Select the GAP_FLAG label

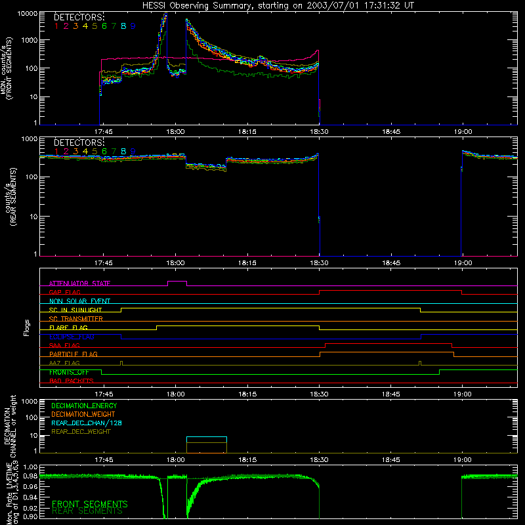[x=64, y=292]
